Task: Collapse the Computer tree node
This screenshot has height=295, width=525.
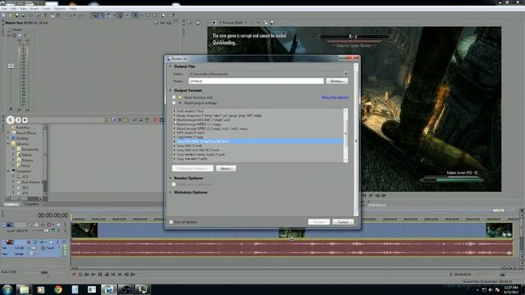Action: pyautogui.click(x=8, y=171)
